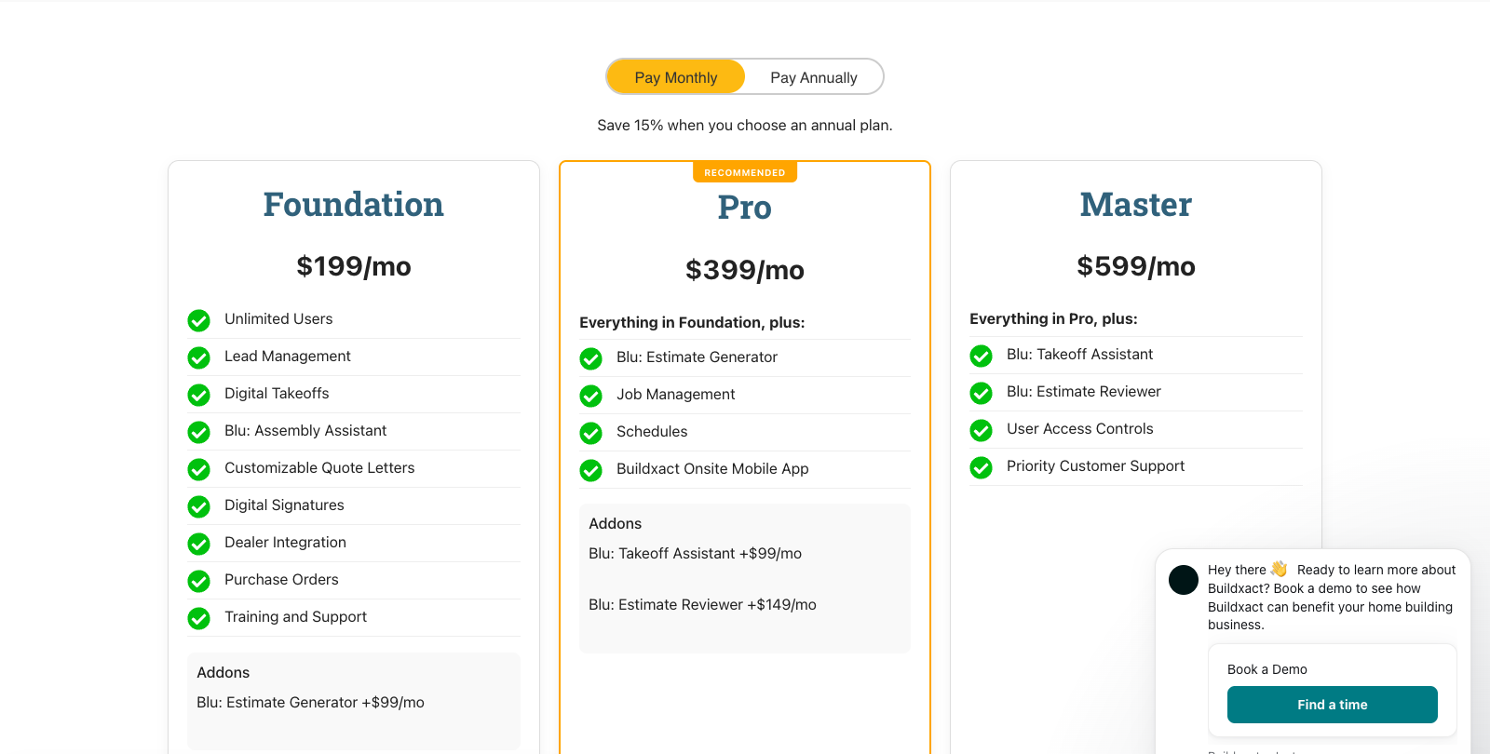Click the Master plan title
Screen dimensions: 1490x754
pos(1136,205)
